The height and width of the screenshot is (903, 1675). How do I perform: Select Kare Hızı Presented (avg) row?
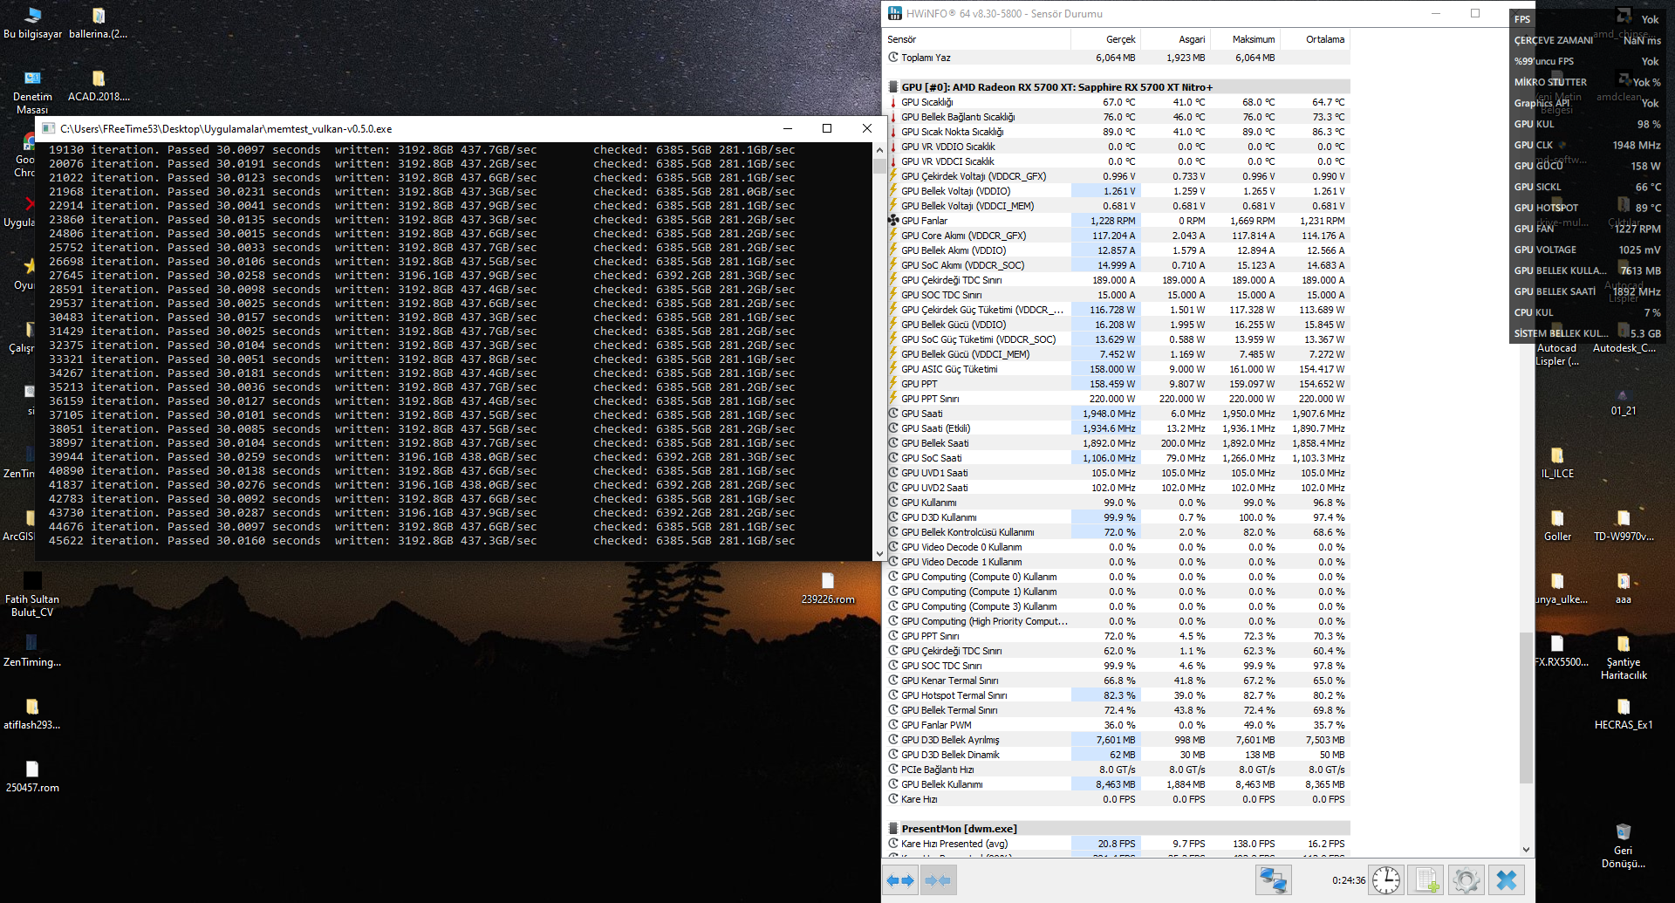point(1118,844)
